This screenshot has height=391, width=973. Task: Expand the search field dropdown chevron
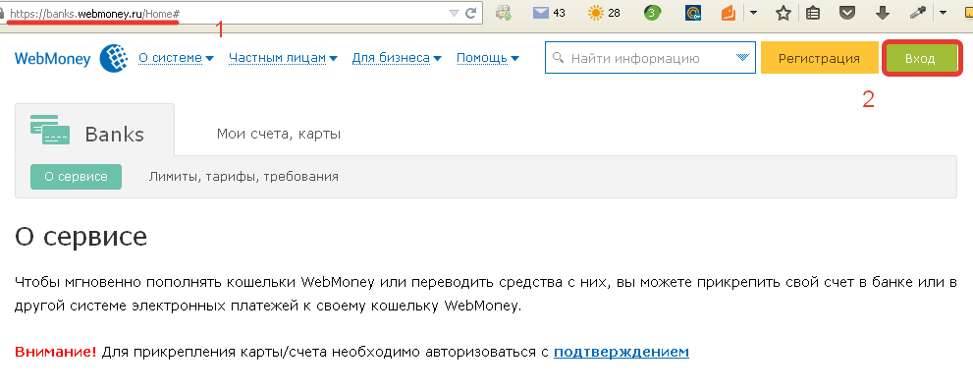coord(742,58)
